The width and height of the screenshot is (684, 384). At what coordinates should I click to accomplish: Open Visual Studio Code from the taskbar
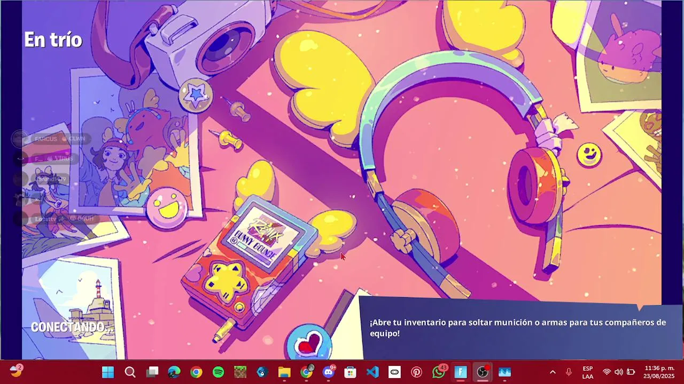click(x=372, y=372)
